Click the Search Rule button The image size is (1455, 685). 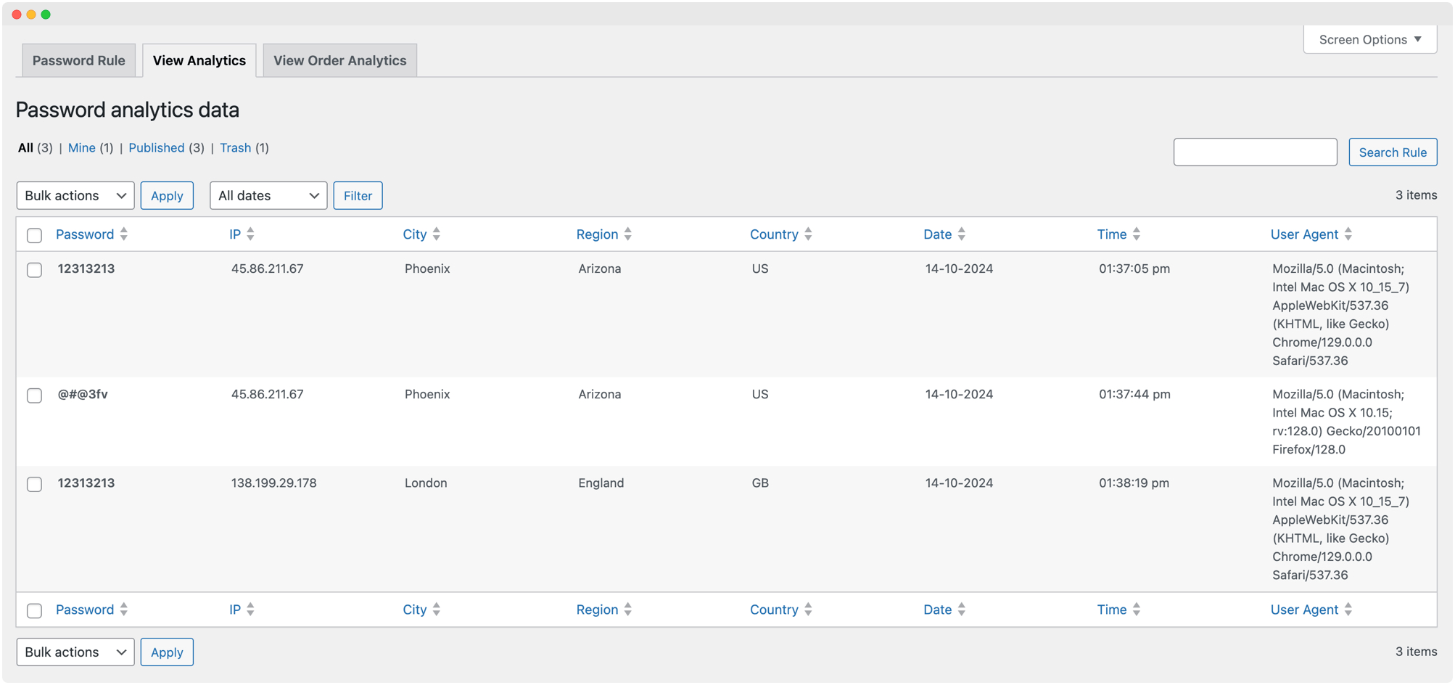tap(1392, 152)
